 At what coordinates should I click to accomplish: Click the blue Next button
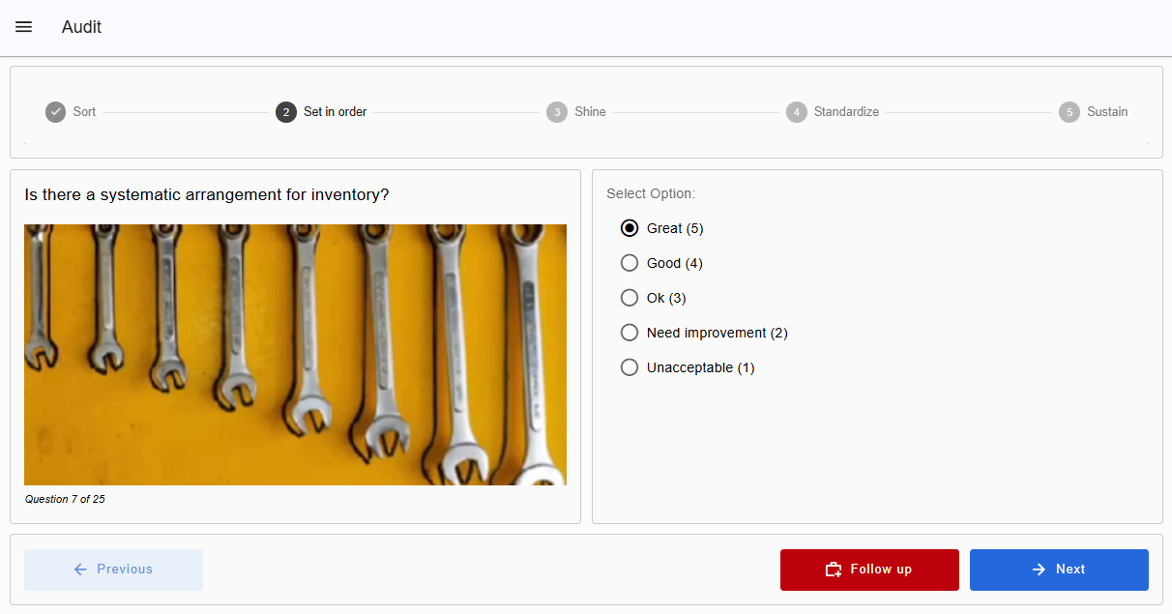(1059, 570)
